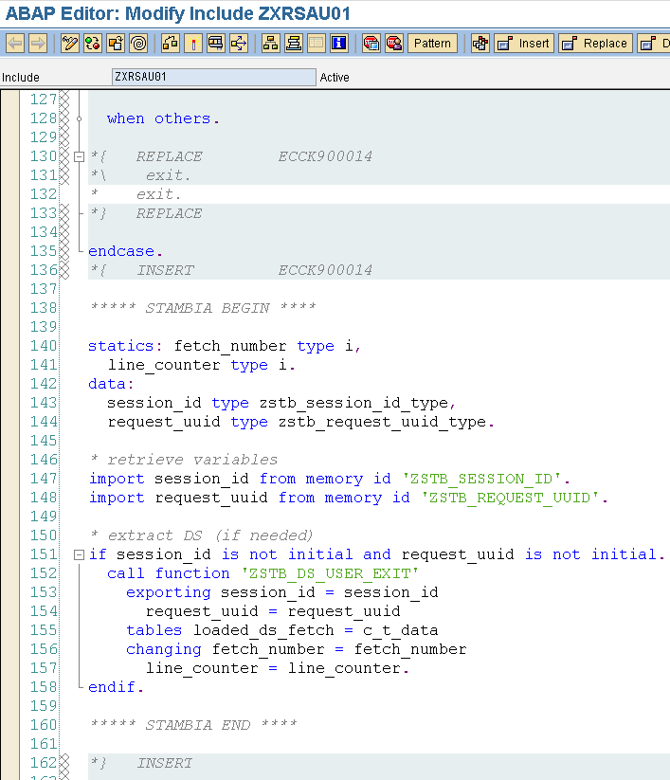Image resolution: width=670 pixels, height=780 pixels.
Task: Click the Include name field ZXRSAU01
Action: 214,77
